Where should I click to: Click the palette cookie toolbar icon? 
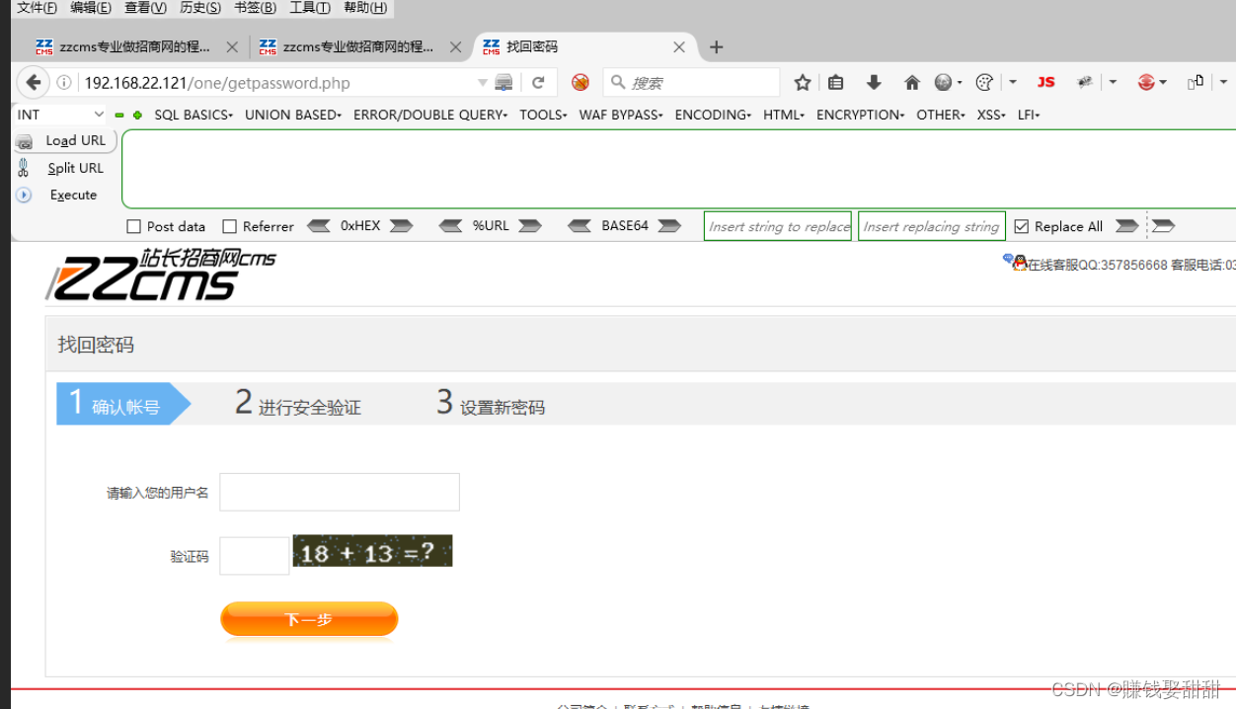984,82
